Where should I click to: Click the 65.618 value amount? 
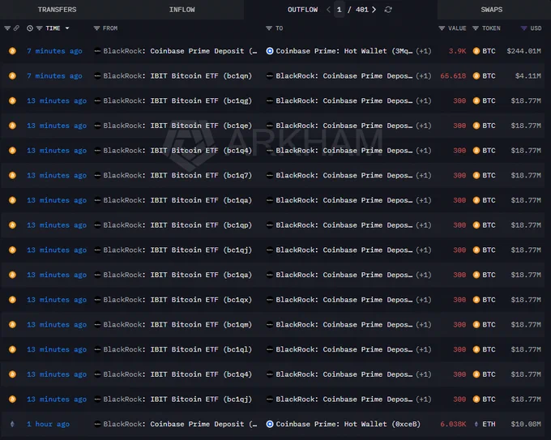coord(453,76)
